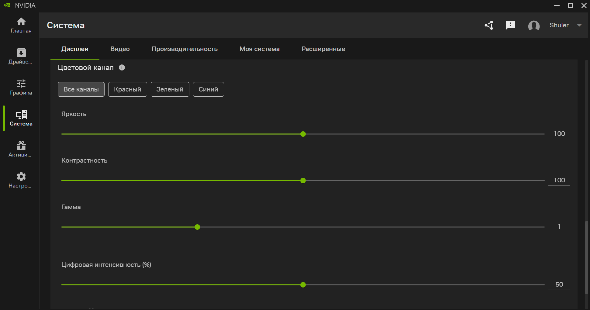Click the Яркость value field 100
Screen dimensions: 590x310
(559, 134)
